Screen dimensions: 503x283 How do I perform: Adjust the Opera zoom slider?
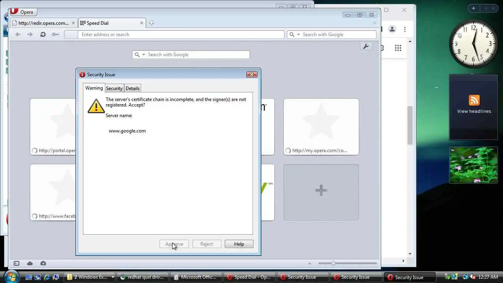pyautogui.click(x=333, y=263)
